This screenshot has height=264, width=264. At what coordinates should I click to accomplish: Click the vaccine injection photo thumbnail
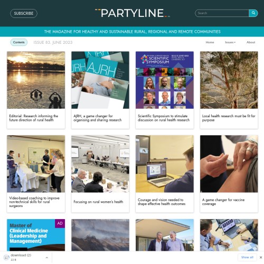[x=229, y=164]
